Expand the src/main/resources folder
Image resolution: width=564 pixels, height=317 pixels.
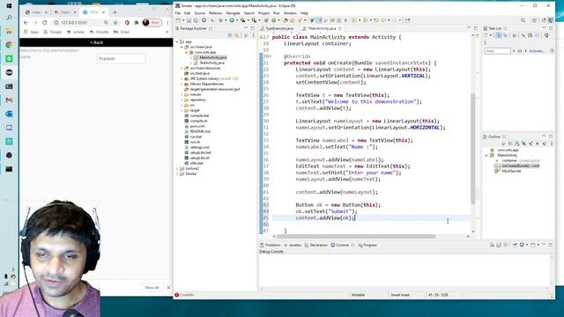[182, 68]
